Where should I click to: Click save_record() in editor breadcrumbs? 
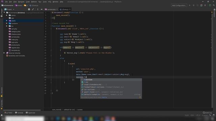[57, 110]
